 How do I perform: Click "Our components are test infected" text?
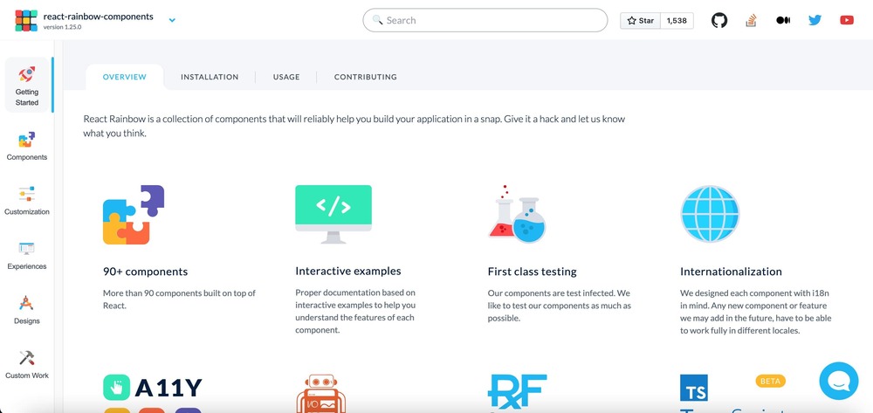(560, 306)
